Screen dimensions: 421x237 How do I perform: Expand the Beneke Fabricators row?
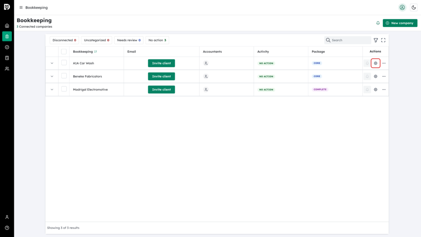52,76
